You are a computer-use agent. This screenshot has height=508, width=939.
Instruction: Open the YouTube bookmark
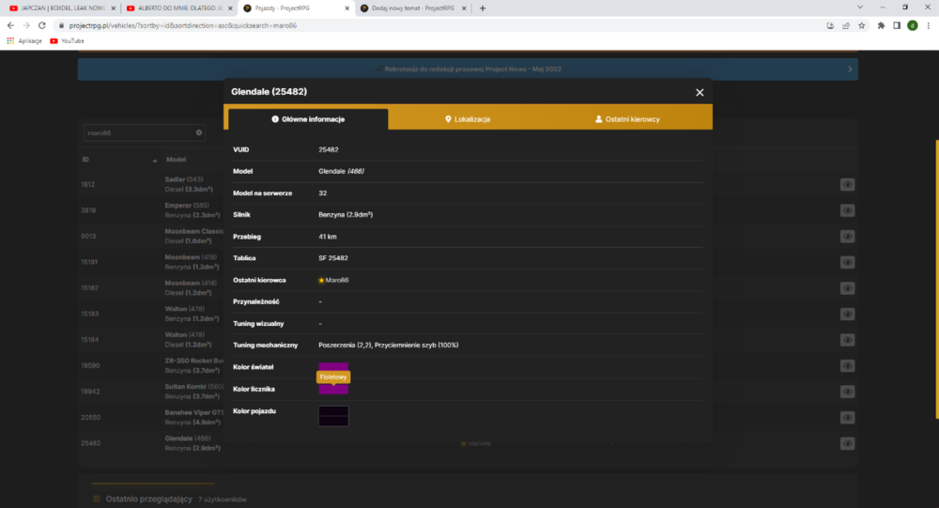tap(67, 40)
